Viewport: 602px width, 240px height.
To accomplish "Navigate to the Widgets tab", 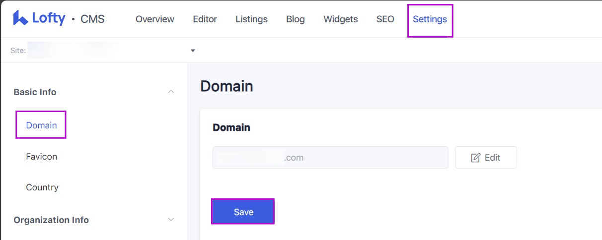I will (x=340, y=19).
